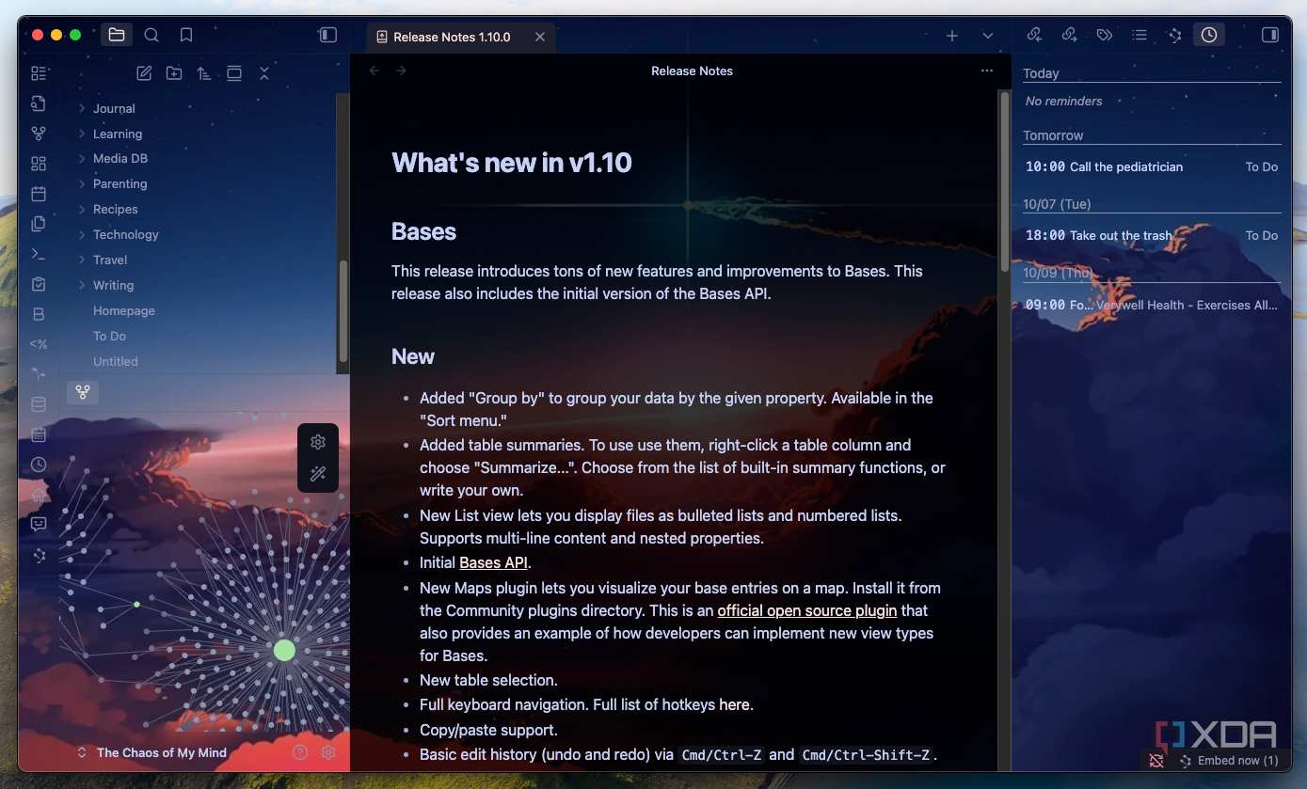Open the file explorer folder tab

click(117, 35)
